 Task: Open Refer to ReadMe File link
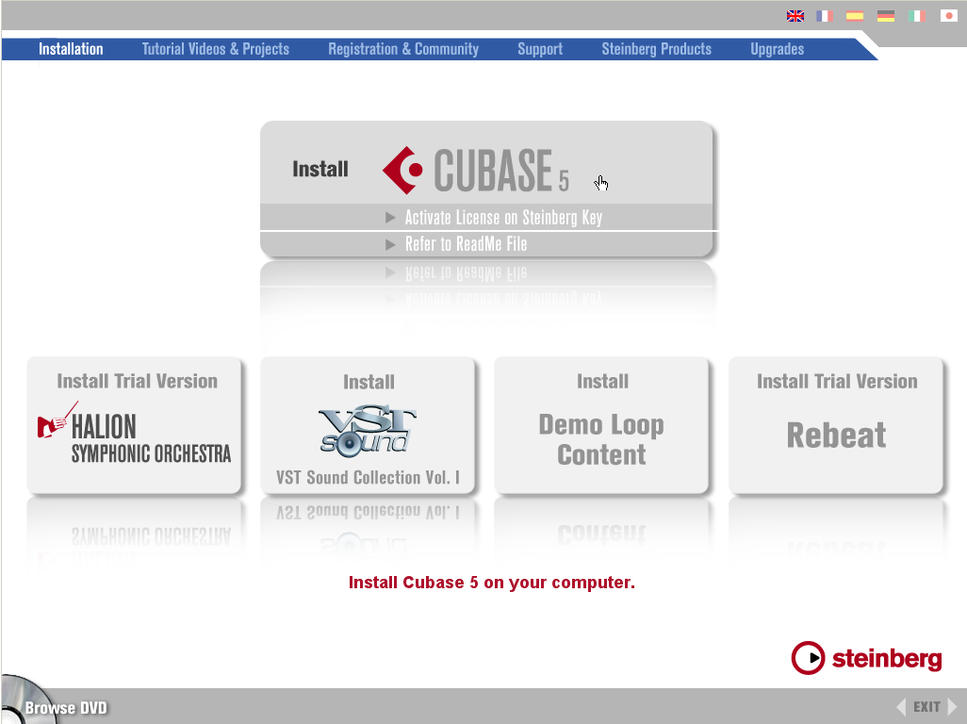466,244
